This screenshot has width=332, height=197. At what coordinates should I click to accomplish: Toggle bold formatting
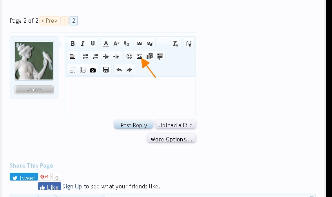(x=73, y=43)
